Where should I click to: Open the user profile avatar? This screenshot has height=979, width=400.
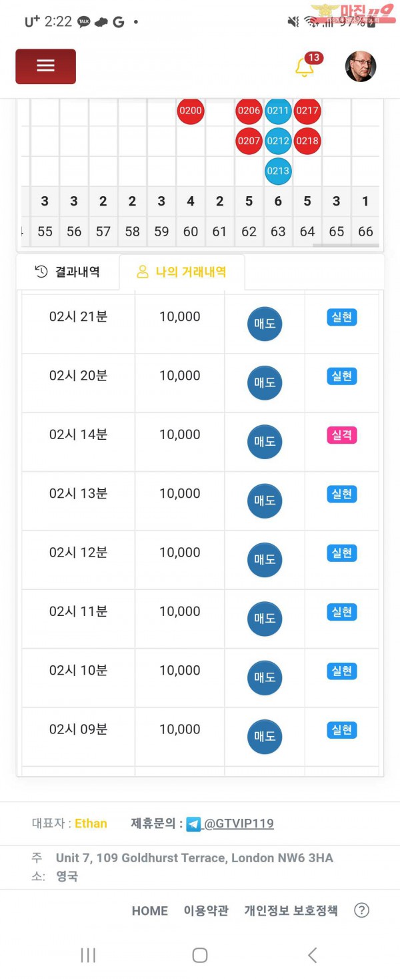[361, 67]
